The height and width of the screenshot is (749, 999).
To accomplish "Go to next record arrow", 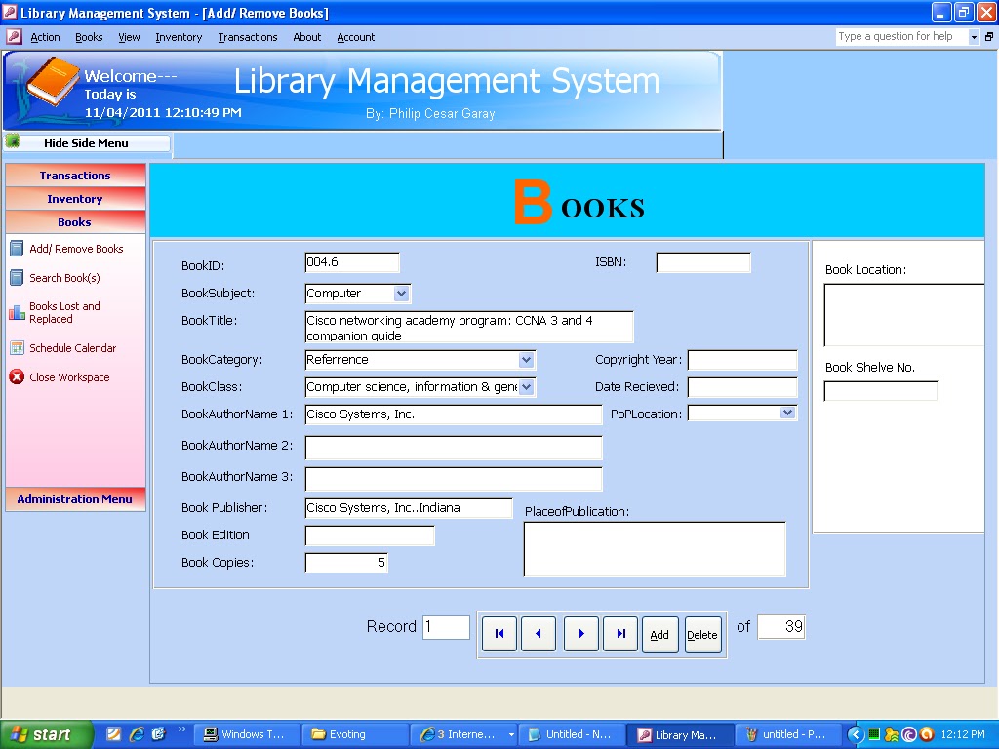I will [x=581, y=634].
